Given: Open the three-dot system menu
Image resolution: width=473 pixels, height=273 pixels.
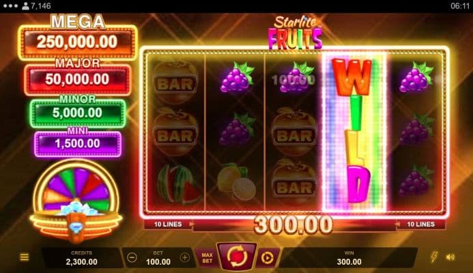Looking at the screenshot, I should coord(10,6).
